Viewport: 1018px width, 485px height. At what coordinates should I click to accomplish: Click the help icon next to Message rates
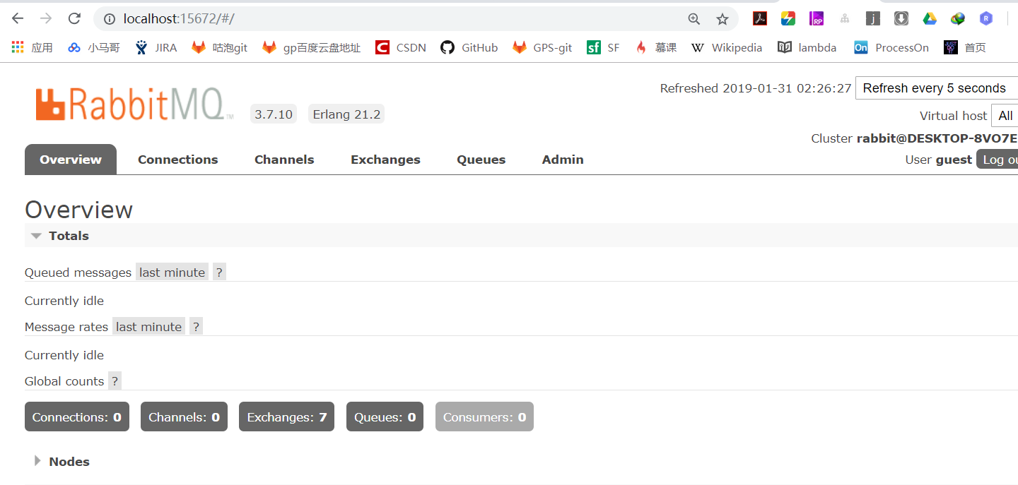(x=196, y=325)
